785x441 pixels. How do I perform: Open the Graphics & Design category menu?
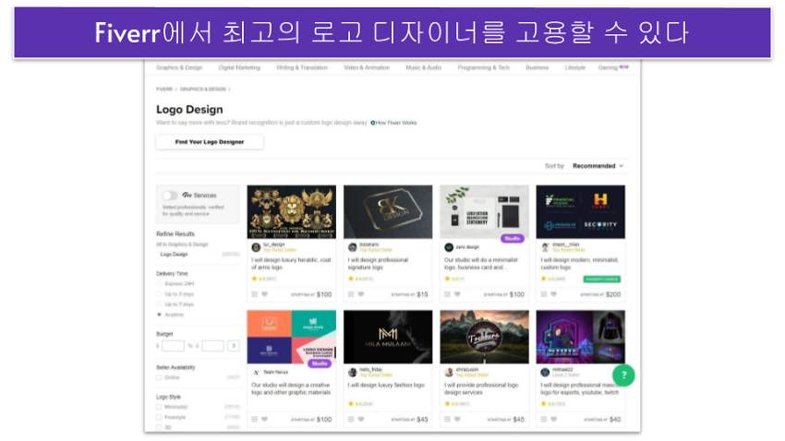[x=179, y=67]
